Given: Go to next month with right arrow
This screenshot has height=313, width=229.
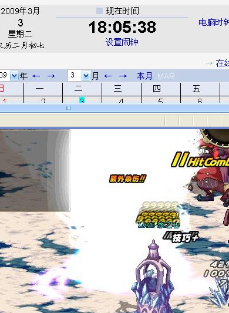Looking at the screenshot, I should point(123,76).
